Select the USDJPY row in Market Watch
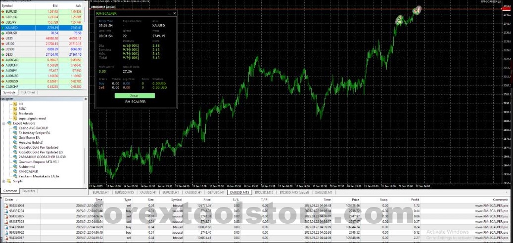The width and height of the screenshot is (513, 243). point(41,22)
